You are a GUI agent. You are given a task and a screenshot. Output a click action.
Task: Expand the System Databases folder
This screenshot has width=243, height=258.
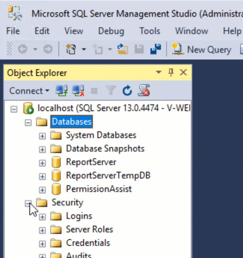click(42, 136)
